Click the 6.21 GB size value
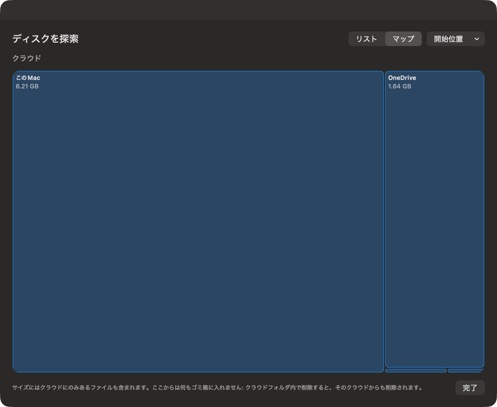 (27, 86)
